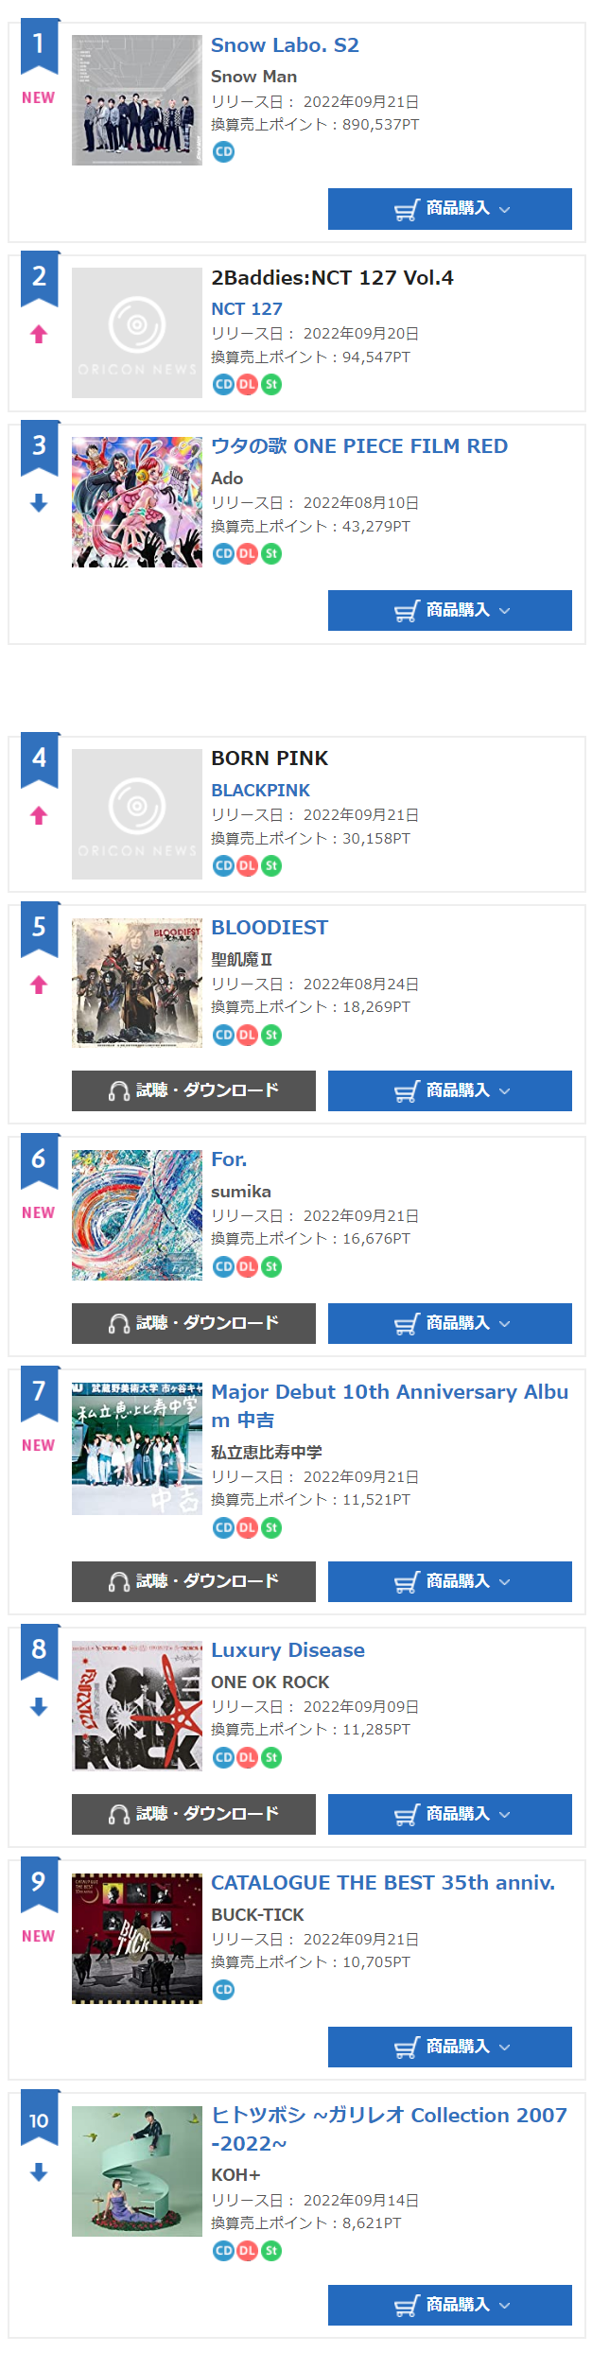Click the For. album cover thumbnail

click(137, 1215)
